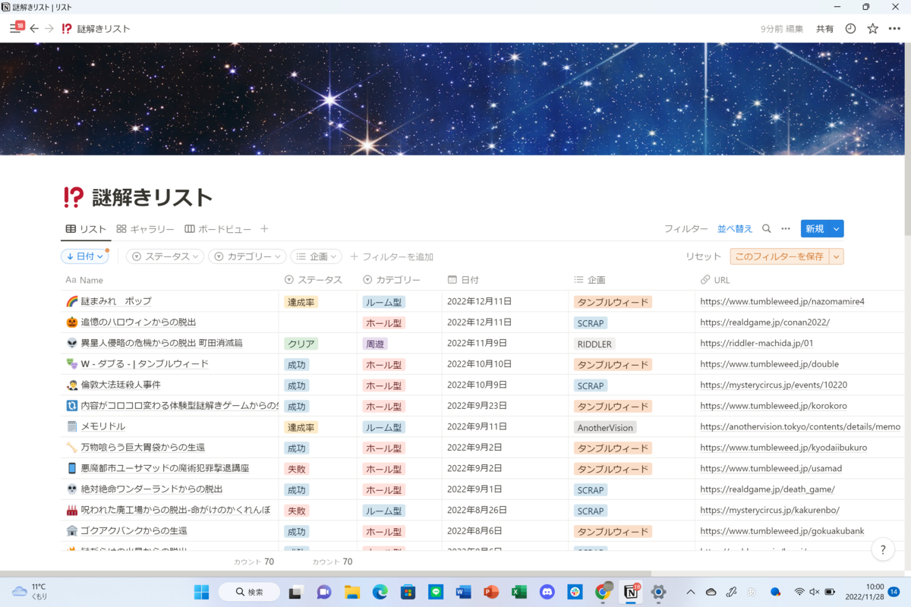This screenshot has width=911, height=607.
Task: Open the 企画 filter dropdown
Action: click(x=316, y=256)
